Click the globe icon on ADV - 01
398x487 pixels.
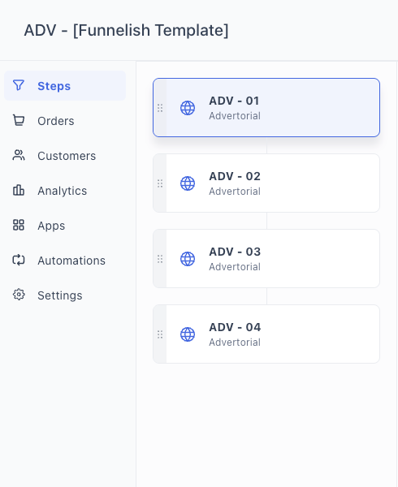click(188, 108)
